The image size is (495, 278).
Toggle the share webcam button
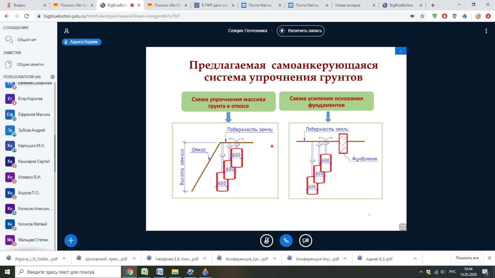click(x=306, y=241)
